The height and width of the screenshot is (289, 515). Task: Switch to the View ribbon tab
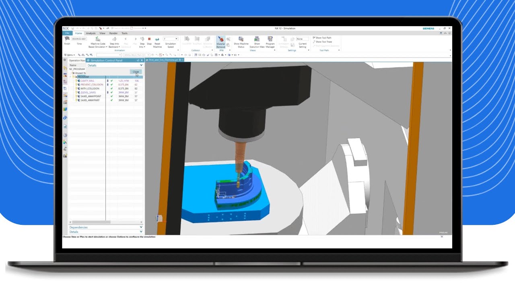pos(102,33)
